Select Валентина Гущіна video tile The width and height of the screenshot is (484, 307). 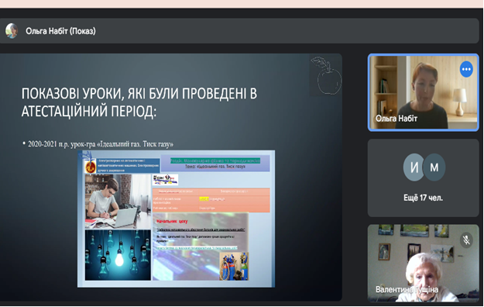point(423,263)
